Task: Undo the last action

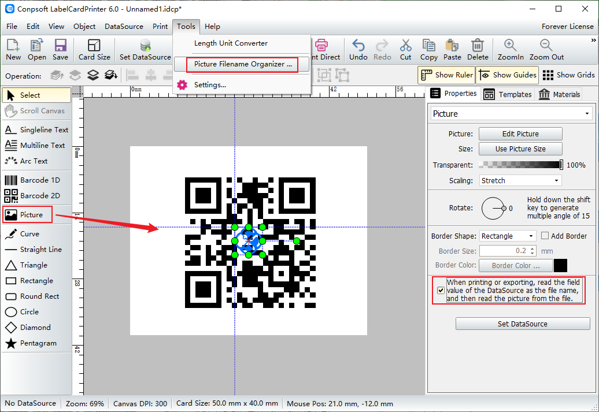Action: coord(358,50)
